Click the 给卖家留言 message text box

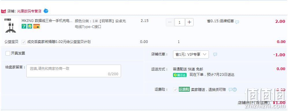pos(74,71)
